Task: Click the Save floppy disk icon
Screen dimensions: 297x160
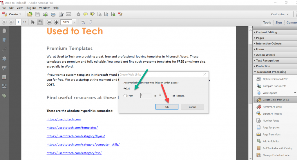Action: coord(37,14)
